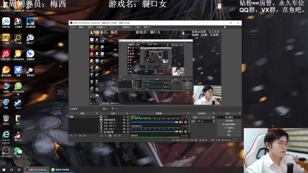The width and height of the screenshot is (308, 173).
Task: Open the 场景集合(S) menu in OBS
Action: (127, 27)
